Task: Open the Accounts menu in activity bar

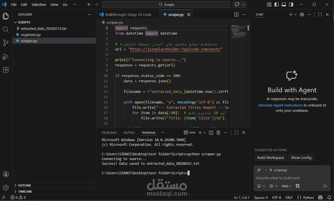Action: [6, 174]
